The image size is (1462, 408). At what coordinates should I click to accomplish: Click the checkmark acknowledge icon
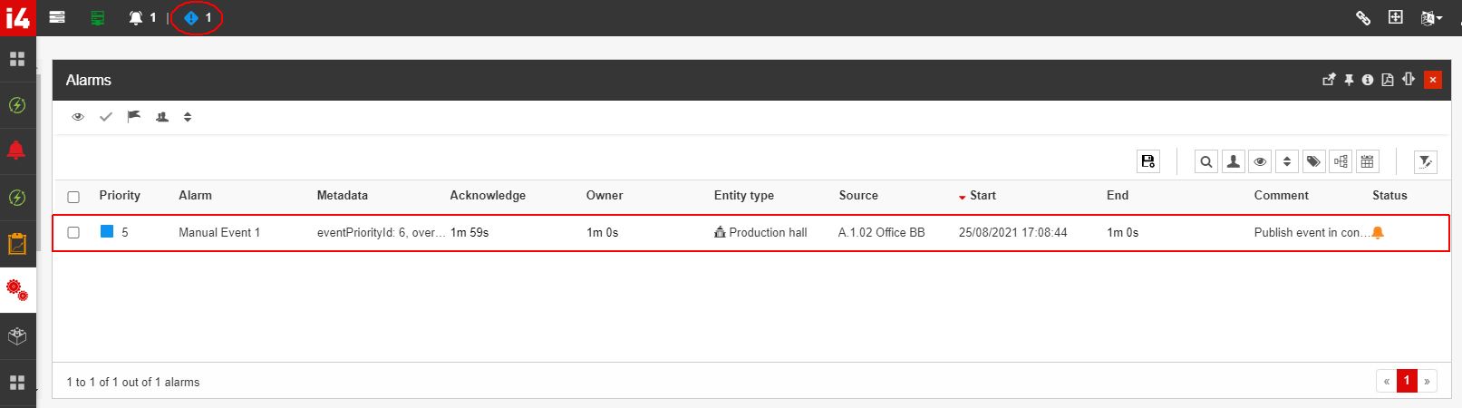[106, 117]
